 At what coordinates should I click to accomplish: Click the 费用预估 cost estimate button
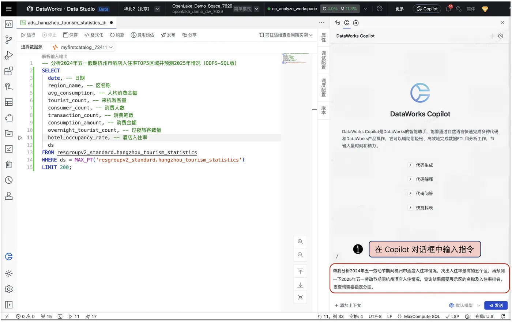tap(143, 35)
